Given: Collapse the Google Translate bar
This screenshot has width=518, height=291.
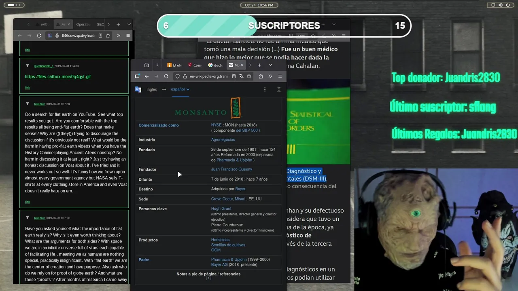Looking at the screenshot, I should pos(279,89).
